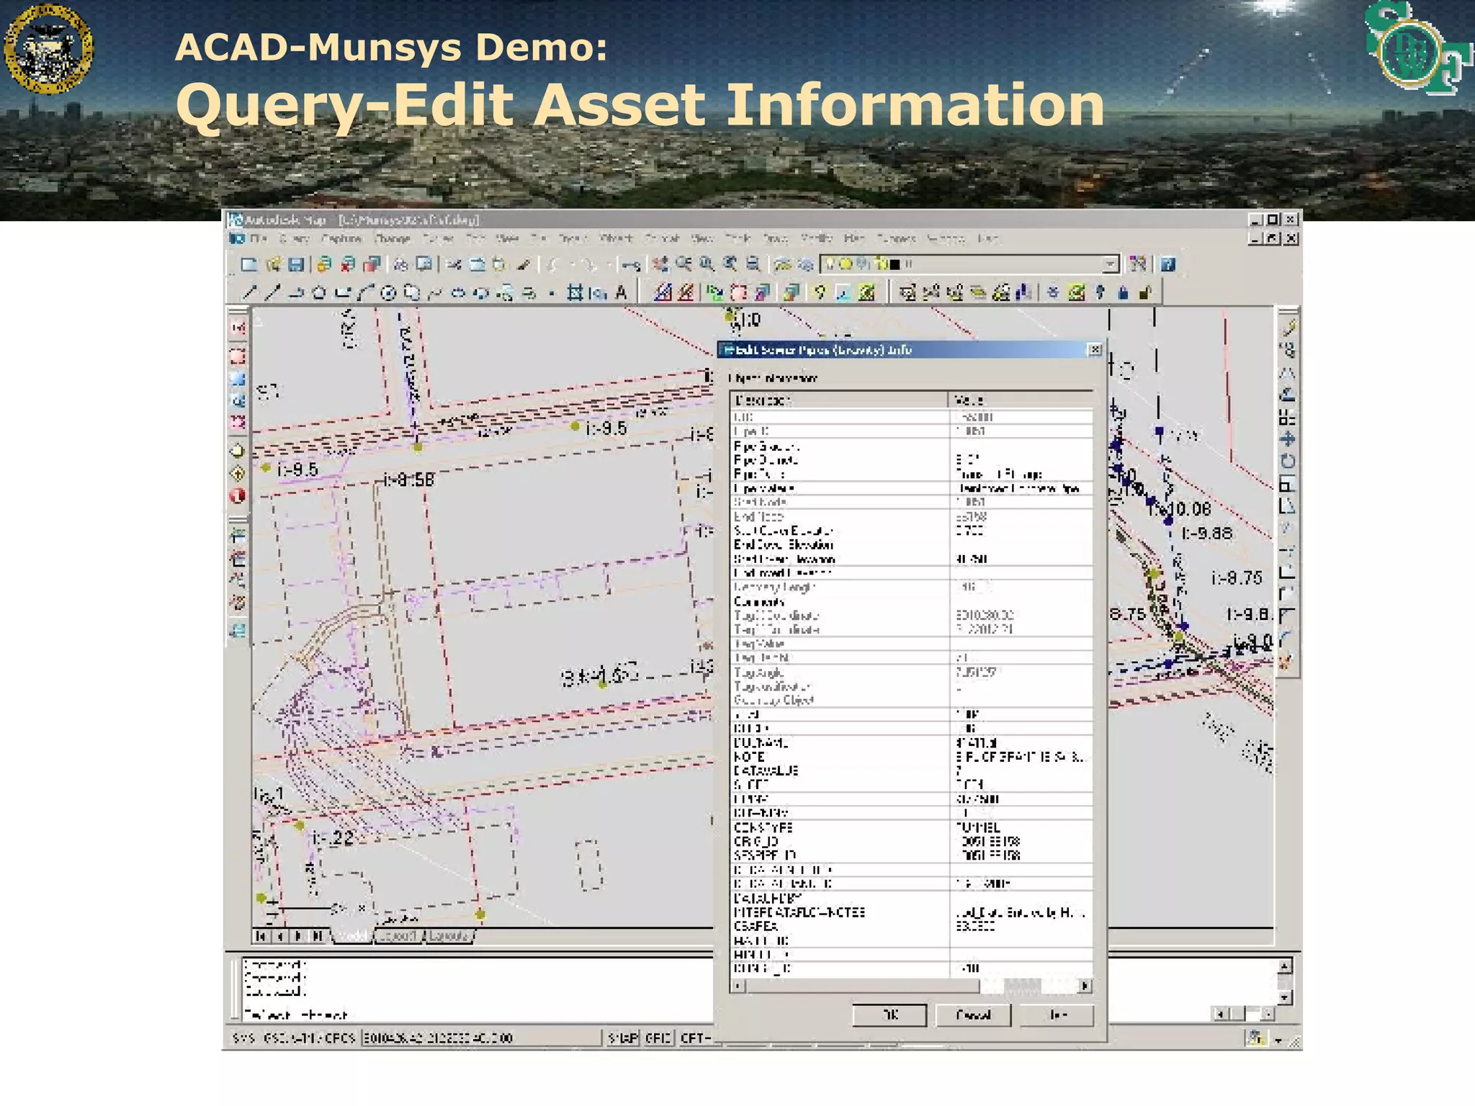Click the Save floppy disk icon
Viewport: 1475px width, 1106px height.
[x=295, y=264]
